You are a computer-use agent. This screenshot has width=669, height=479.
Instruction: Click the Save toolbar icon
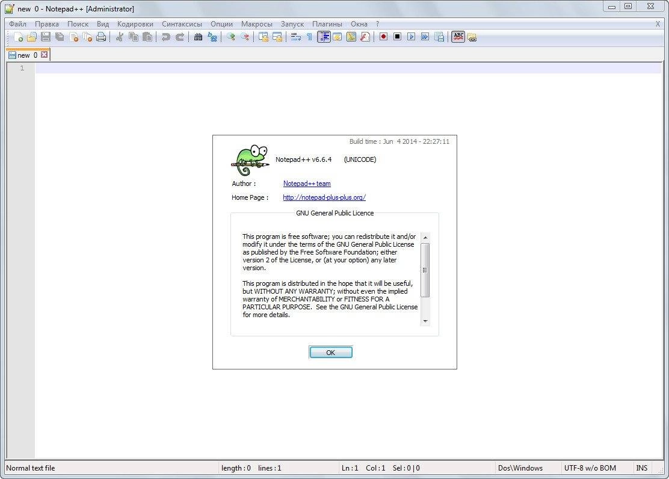46,37
